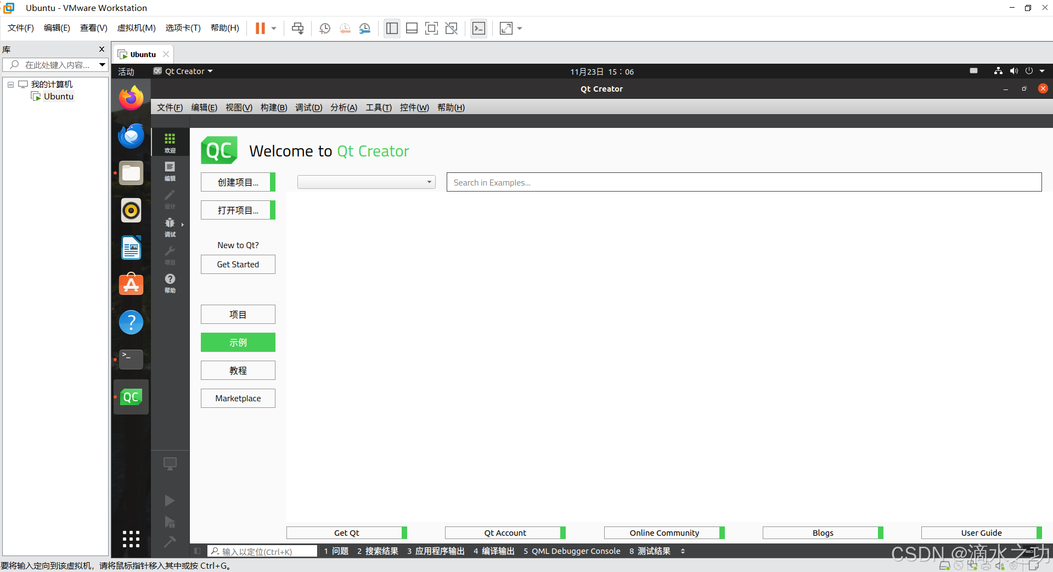This screenshot has height=572, width=1053.
Task: Open the 构建(B) menu in Qt Creator
Action: pyautogui.click(x=274, y=108)
